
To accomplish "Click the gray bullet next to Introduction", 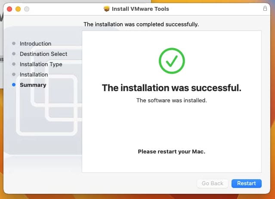I will pyautogui.click(x=14, y=43).
